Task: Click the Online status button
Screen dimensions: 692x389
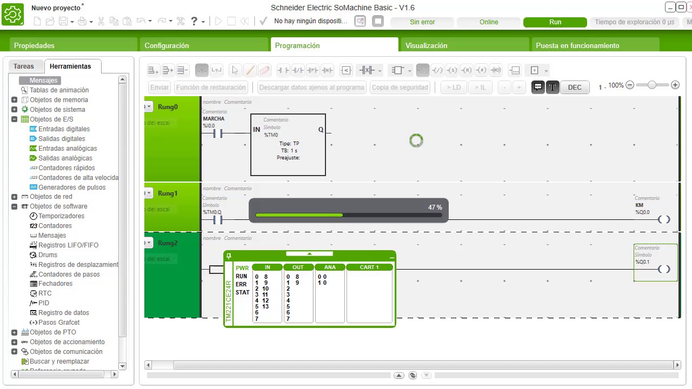Action: tap(489, 22)
